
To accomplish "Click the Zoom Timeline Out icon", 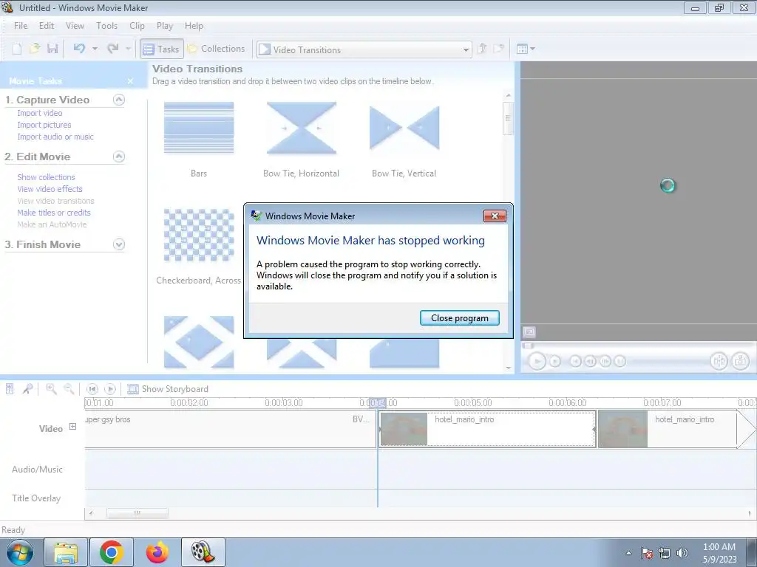I will (x=69, y=388).
